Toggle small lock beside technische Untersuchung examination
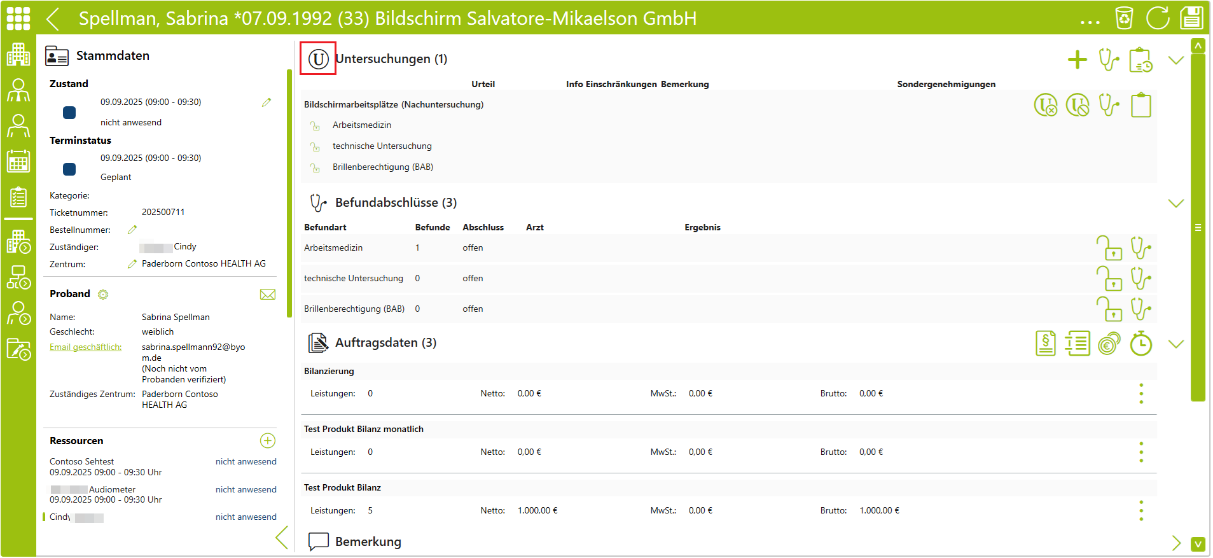Viewport: 1213px width, 558px height. pos(315,147)
